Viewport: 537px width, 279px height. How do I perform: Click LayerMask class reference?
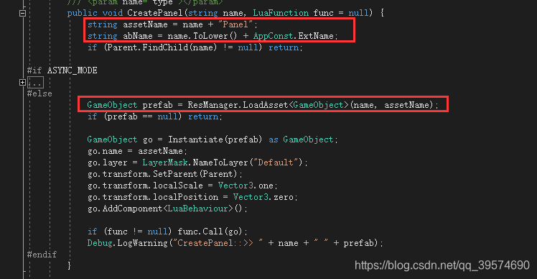165,163
